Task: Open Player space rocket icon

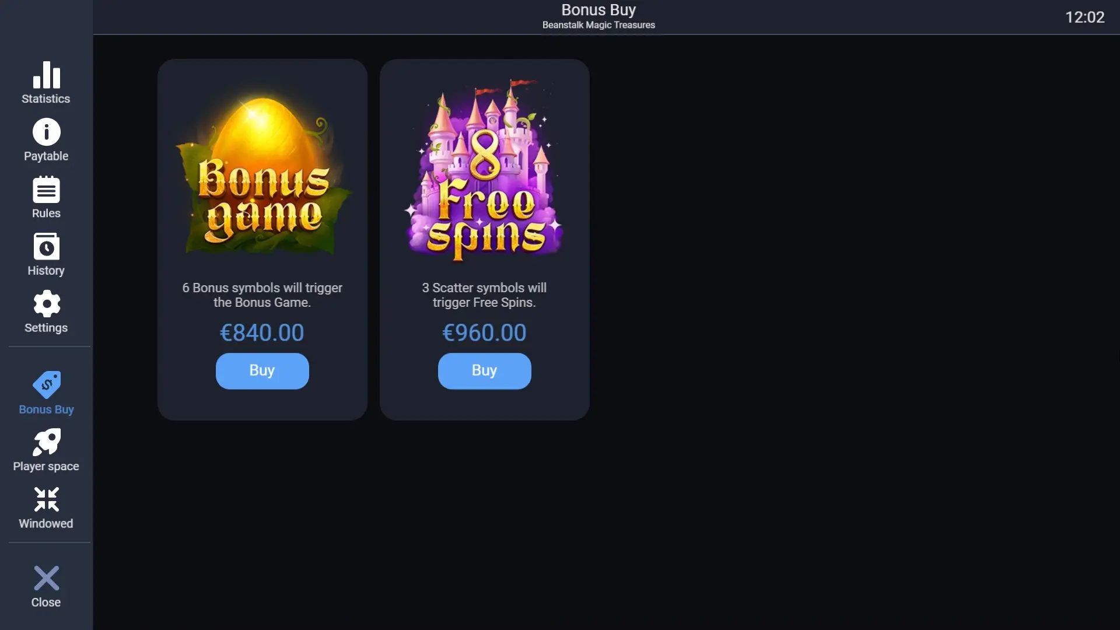Action: point(46,442)
